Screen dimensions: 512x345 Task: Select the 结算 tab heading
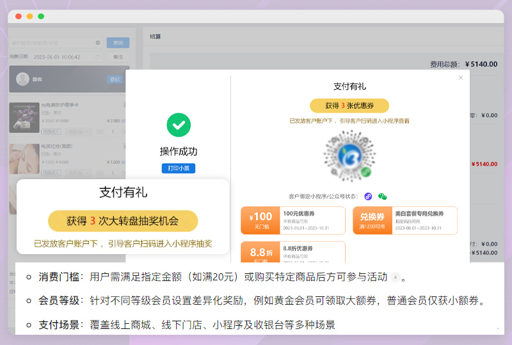coord(155,36)
